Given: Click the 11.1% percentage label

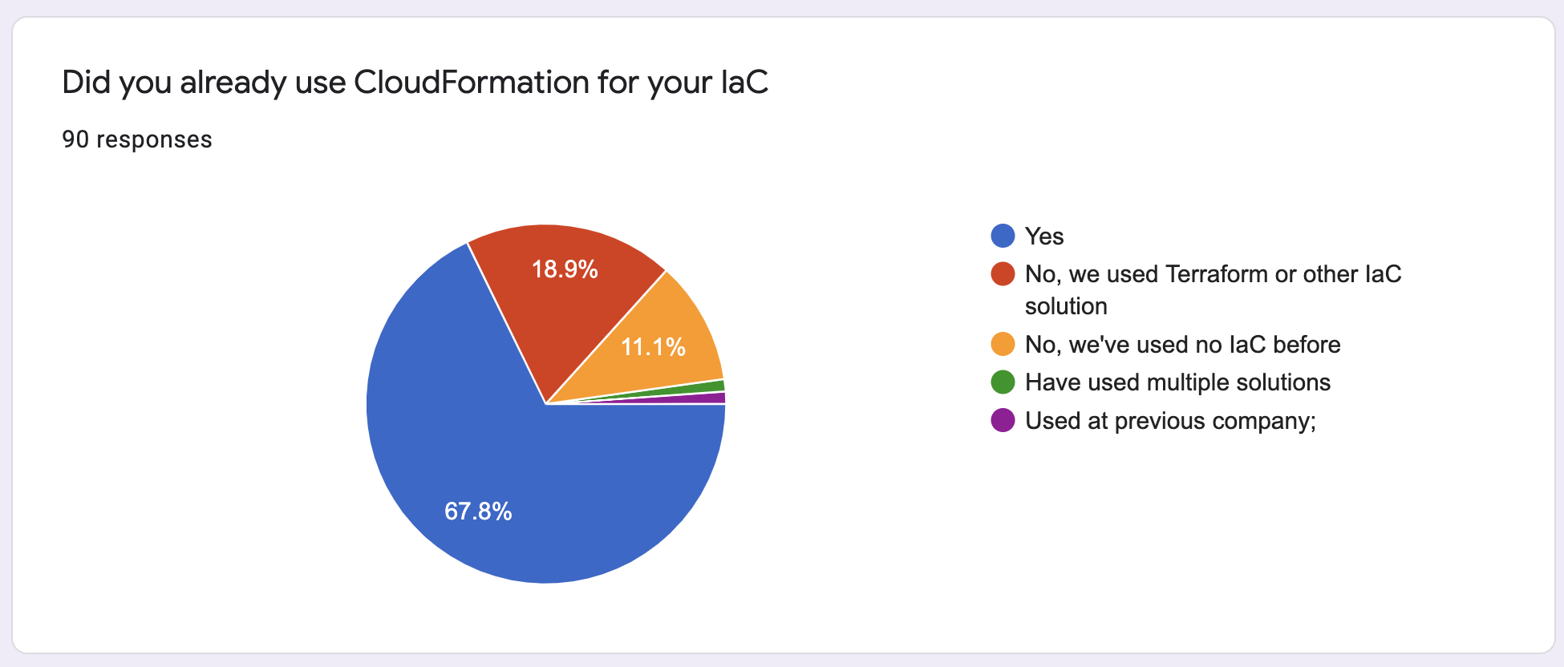Looking at the screenshot, I should [653, 347].
